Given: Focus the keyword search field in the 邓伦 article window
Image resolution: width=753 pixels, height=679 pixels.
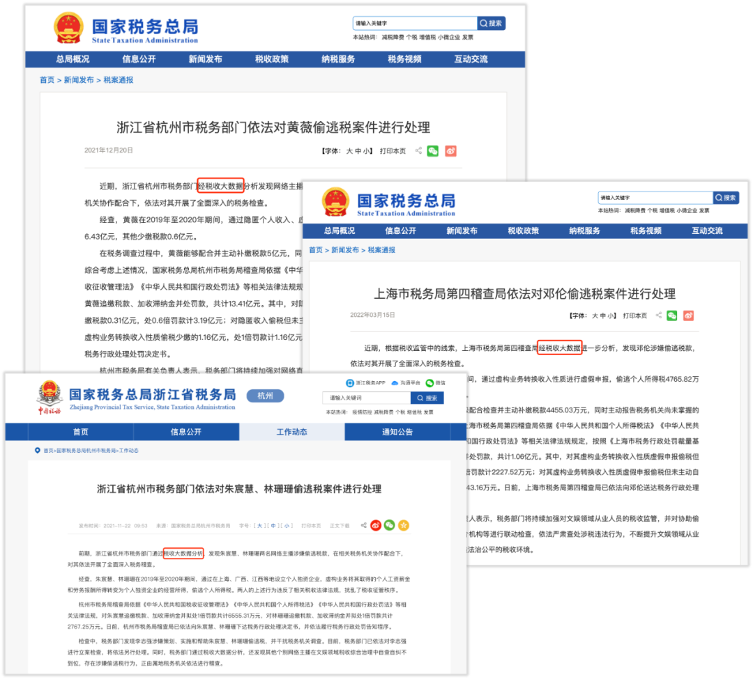Looking at the screenshot, I should click(x=655, y=198).
